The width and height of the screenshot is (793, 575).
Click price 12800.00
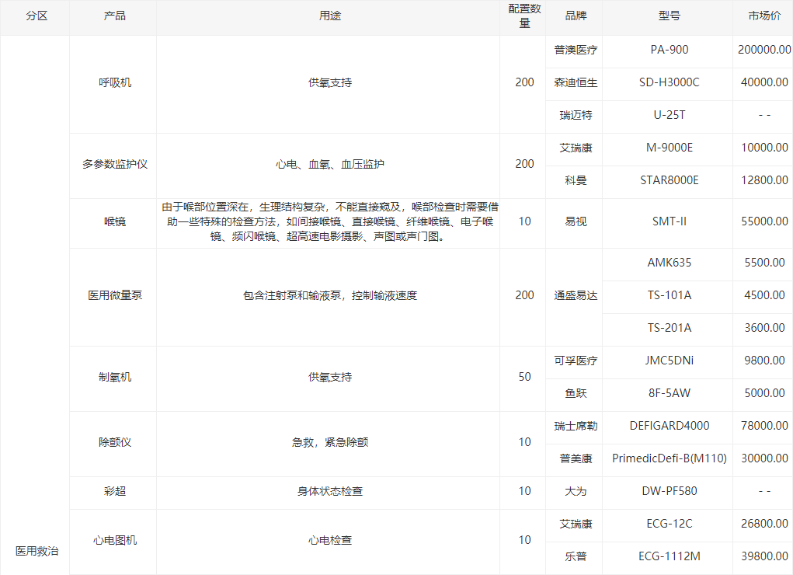(764, 180)
